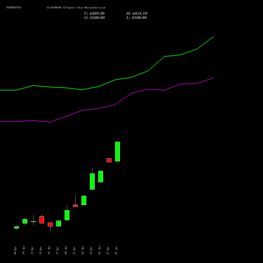
Task: Click the POWERIND symbol title text
Action: click(x=14, y=7)
